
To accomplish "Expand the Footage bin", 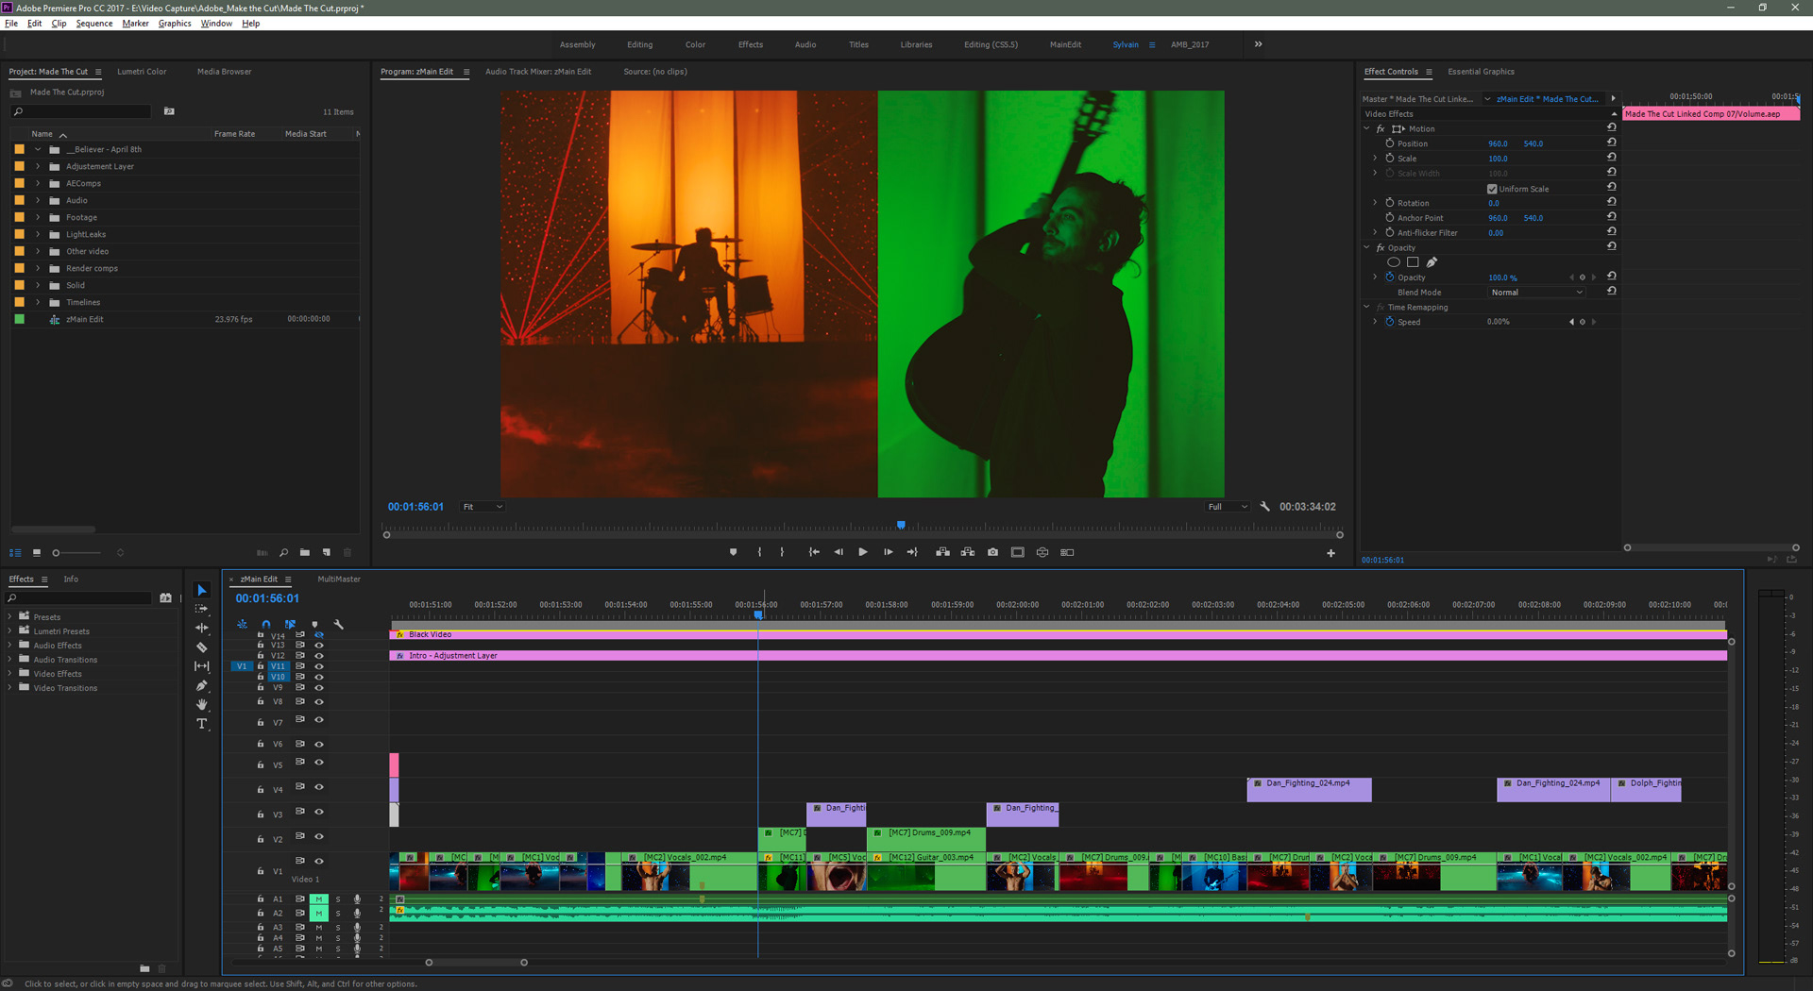I will coord(38,218).
